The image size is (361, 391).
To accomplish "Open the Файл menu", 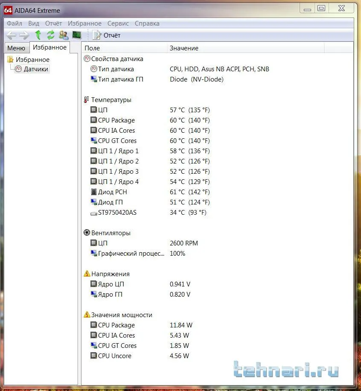I will [x=15, y=23].
